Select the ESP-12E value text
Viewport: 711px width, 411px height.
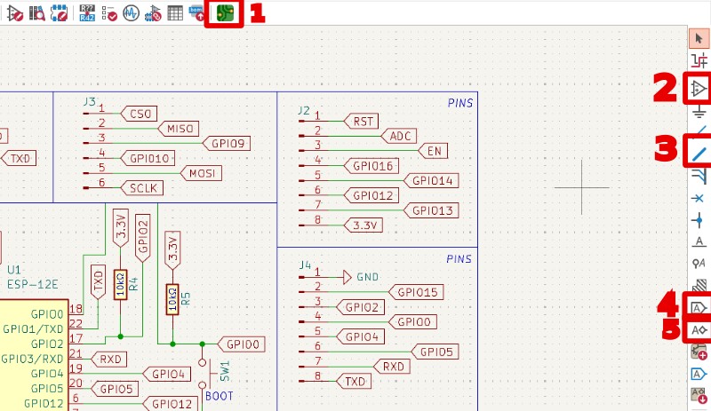tap(32, 285)
